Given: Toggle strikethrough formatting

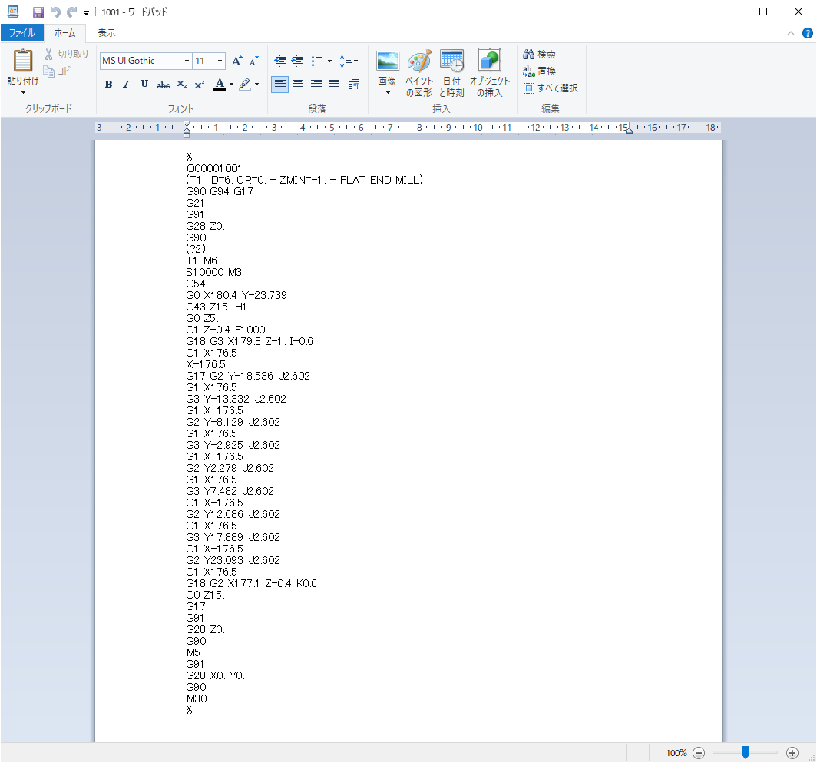Looking at the screenshot, I should [x=163, y=85].
